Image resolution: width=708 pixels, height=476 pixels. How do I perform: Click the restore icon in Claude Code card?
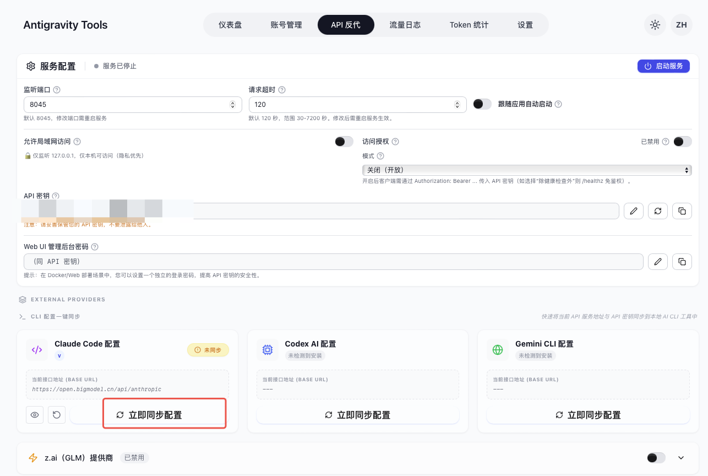(x=57, y=415)
